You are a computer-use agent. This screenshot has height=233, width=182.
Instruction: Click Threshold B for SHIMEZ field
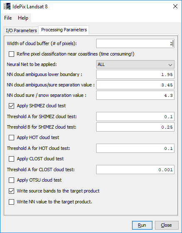(135, 127)
